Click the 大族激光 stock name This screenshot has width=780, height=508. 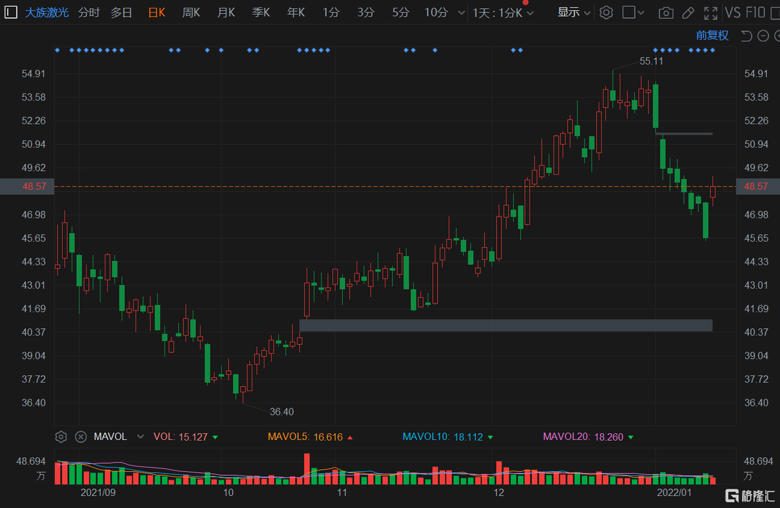(46, 13)
